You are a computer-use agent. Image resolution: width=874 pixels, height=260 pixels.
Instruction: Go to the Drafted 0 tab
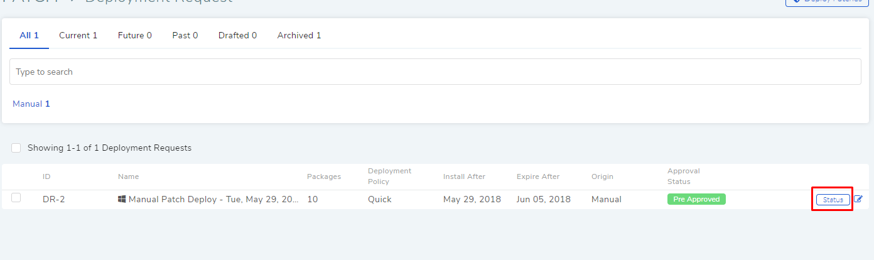tap(237, 35)
